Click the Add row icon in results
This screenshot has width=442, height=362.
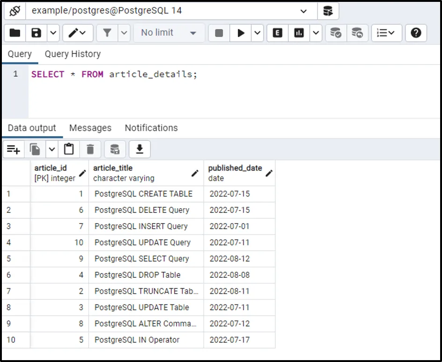pyautogui.click(x=14, y=149)
